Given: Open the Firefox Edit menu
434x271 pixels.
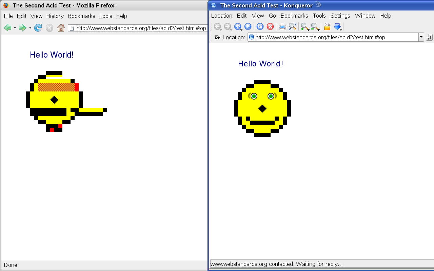Looking at the screenshot, I should tap(22, 16).
